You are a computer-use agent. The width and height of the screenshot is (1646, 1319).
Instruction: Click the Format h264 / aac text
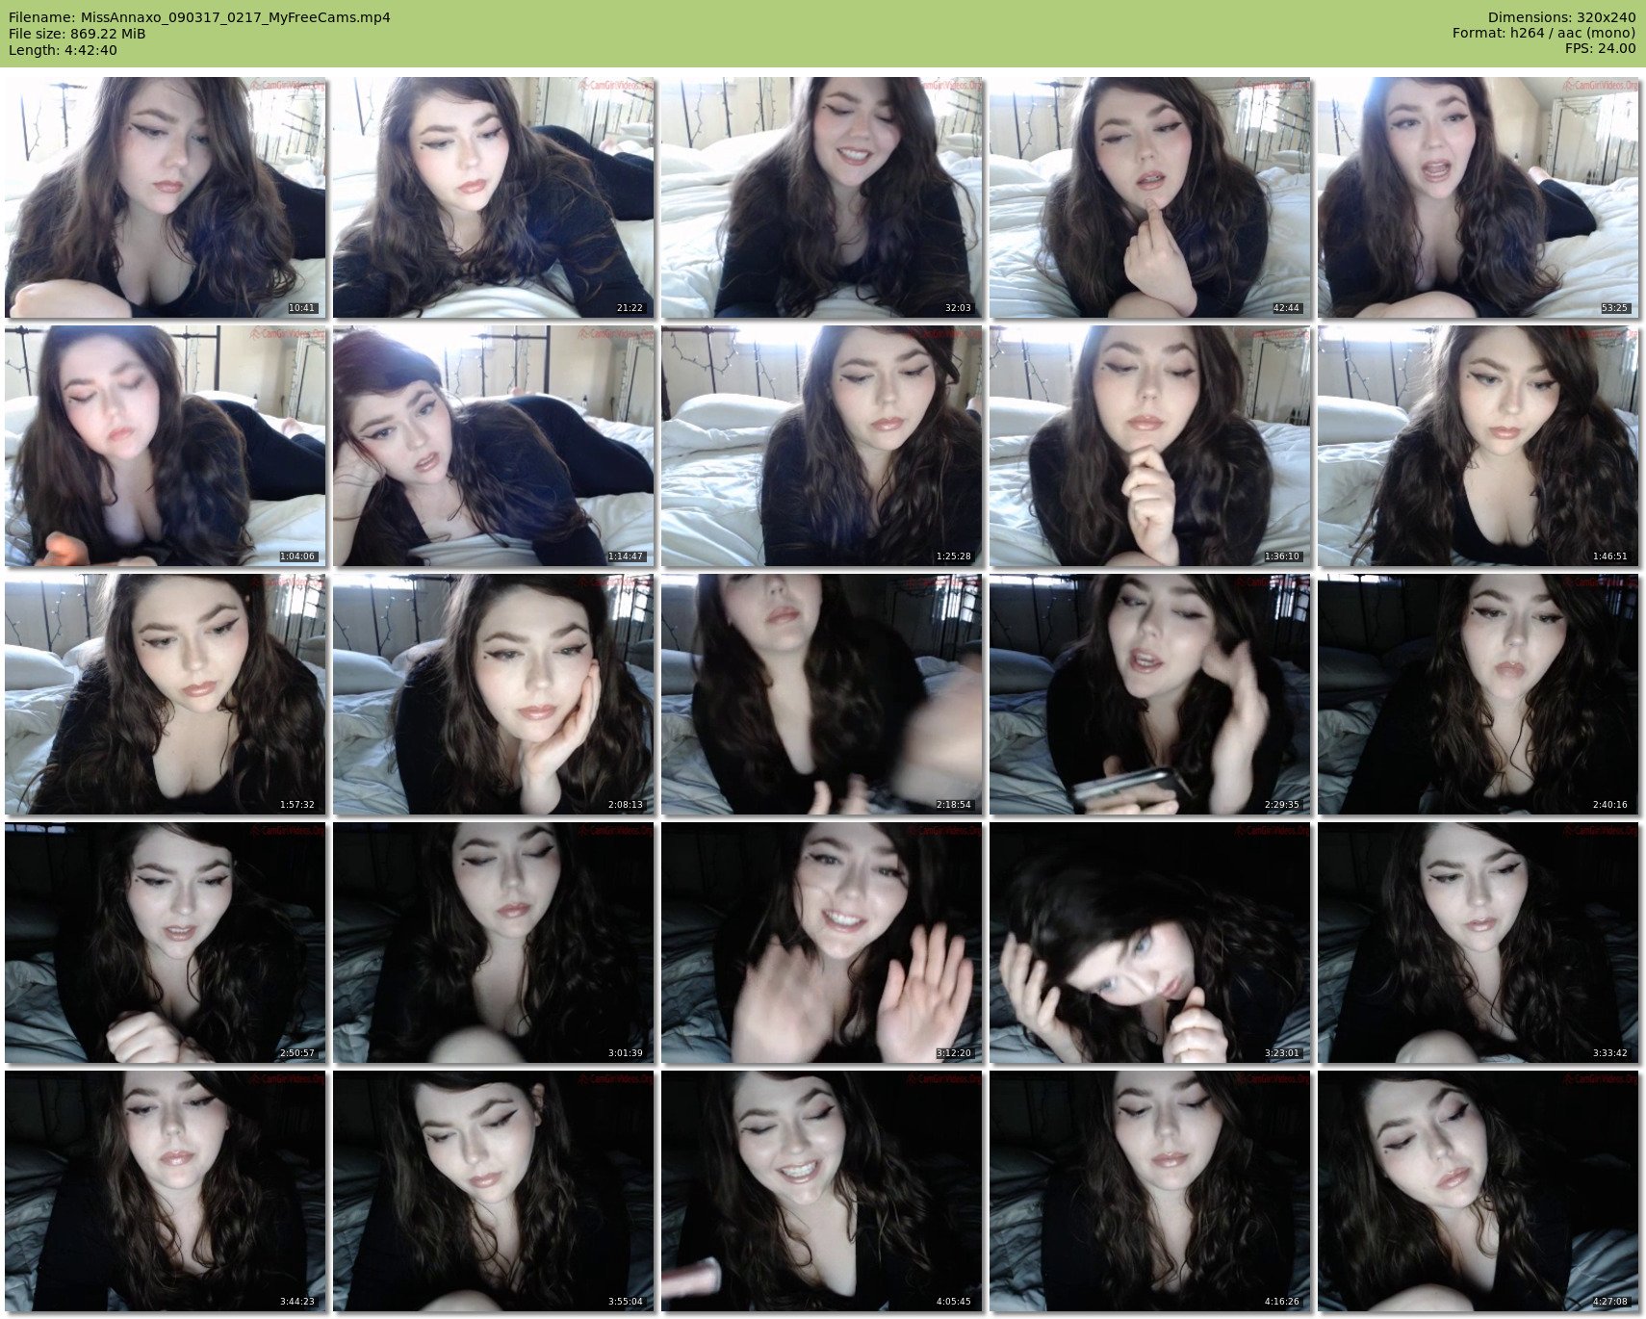(1543, 33)
